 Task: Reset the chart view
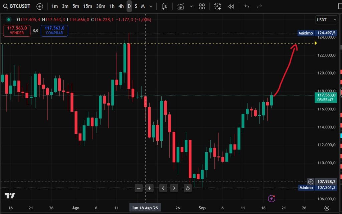coord(187,188)
